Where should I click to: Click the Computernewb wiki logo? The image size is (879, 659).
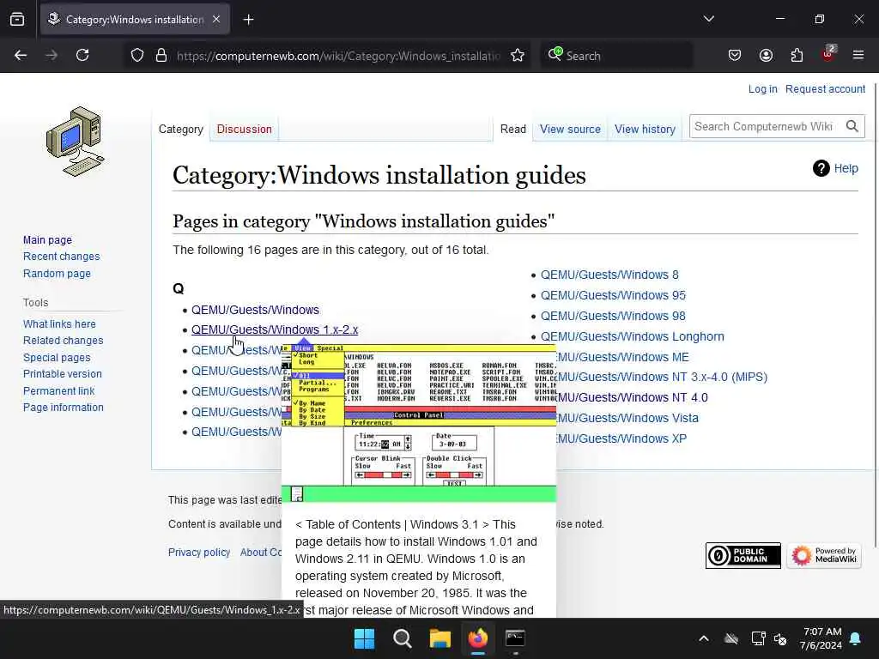76,142
